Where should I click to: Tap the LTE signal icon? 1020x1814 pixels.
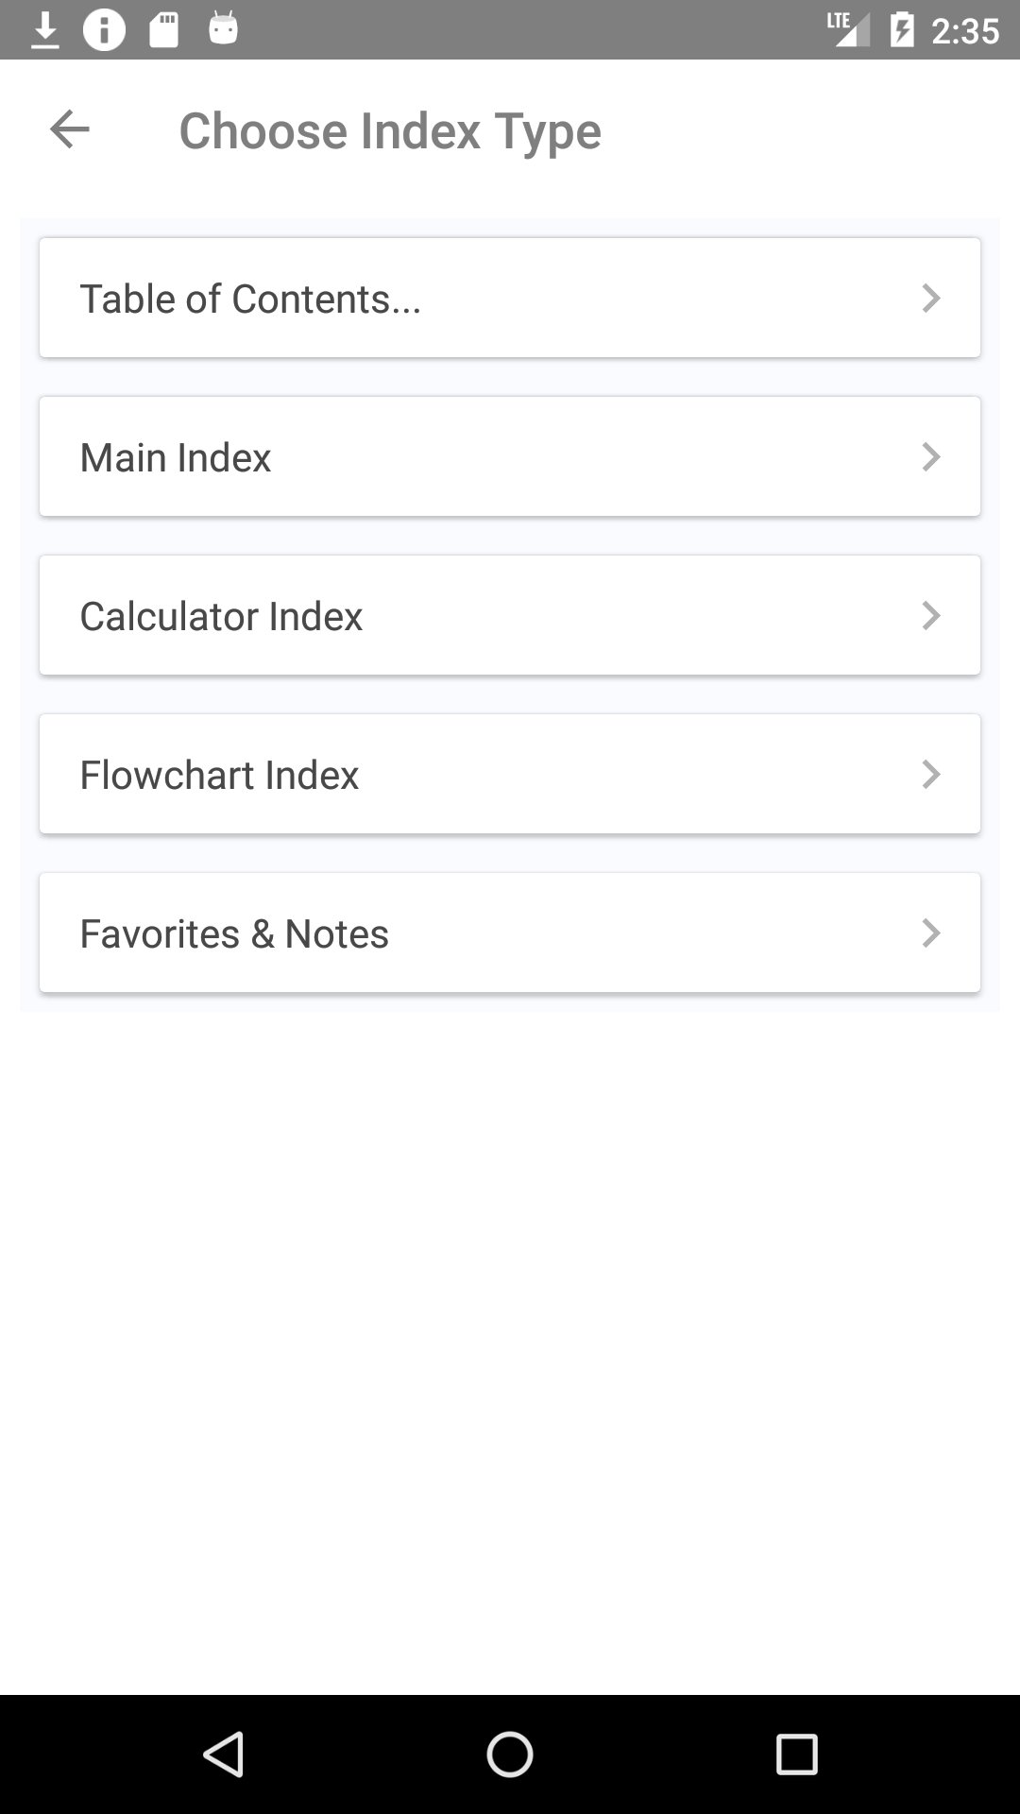pos(847,29)
